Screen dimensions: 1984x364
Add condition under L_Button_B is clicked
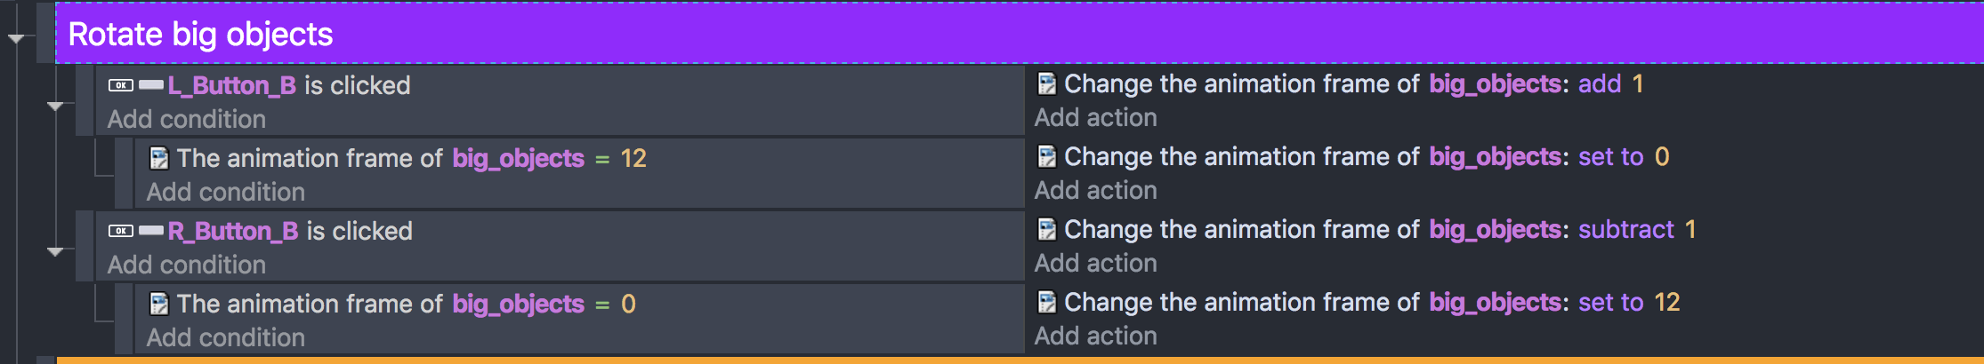187,119
